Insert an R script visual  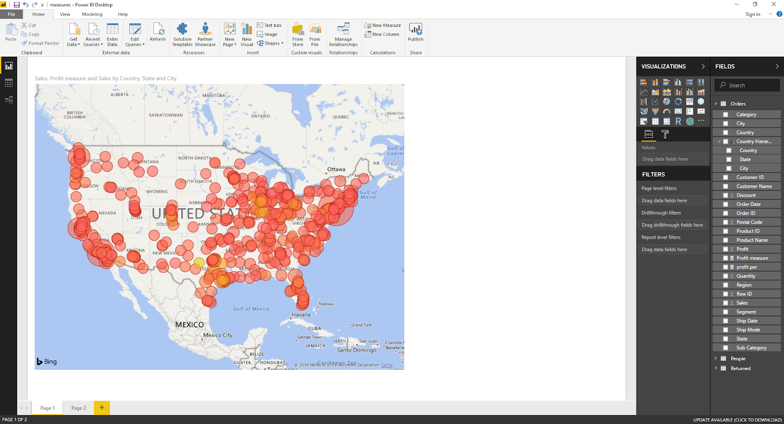[678, 121]
